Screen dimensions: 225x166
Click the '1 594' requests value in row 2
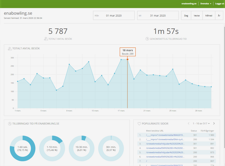click(211, 139)
